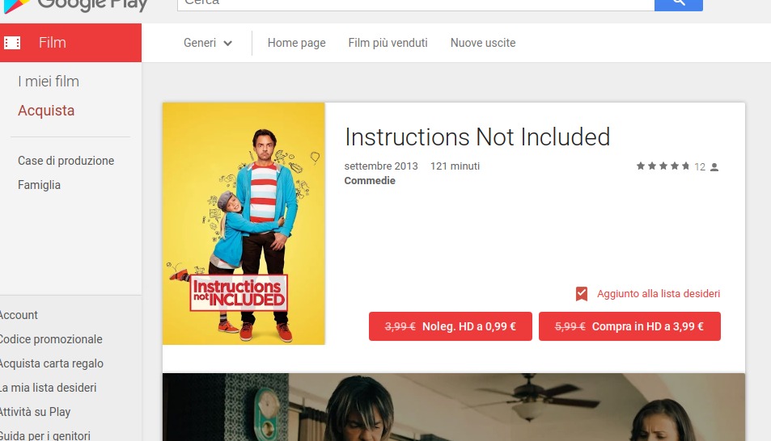Click Acquista carta regalo
Image resolution: width=771 pixels, height=441 pixels.
tap(52, 363)
